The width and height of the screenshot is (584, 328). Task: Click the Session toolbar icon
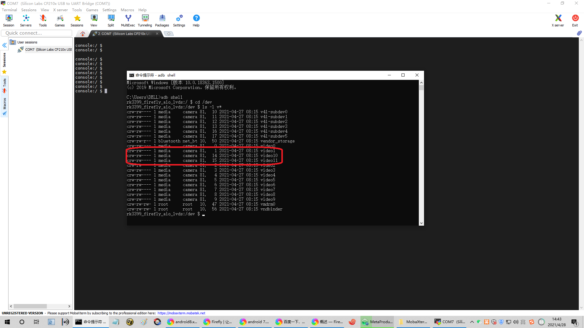tap(9, 21)
